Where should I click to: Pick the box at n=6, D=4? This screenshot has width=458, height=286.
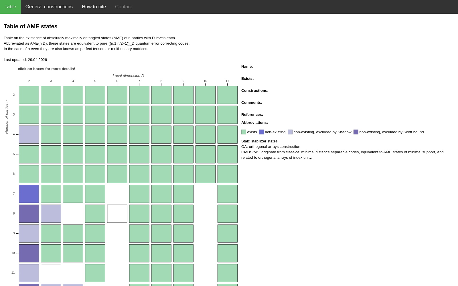point(73,174)
